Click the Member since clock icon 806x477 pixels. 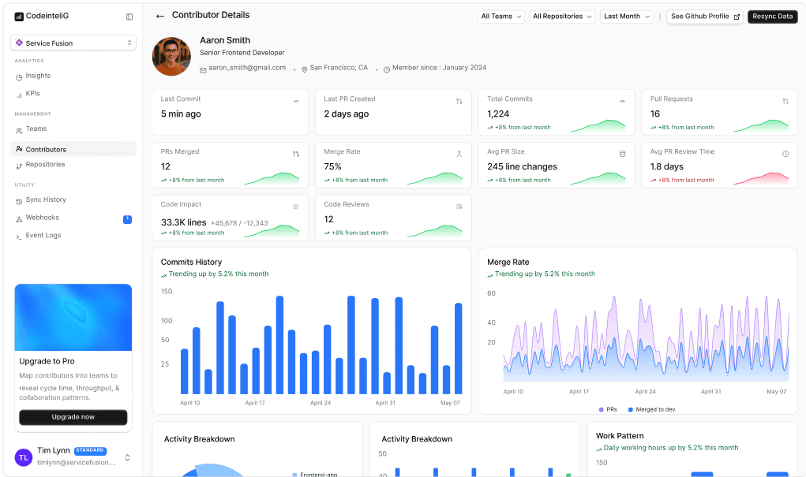[x=387, y=70]
